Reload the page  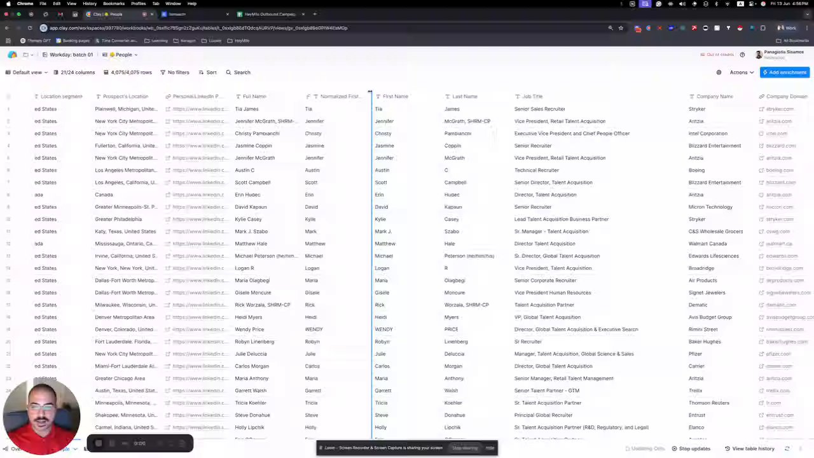point(30,28)
